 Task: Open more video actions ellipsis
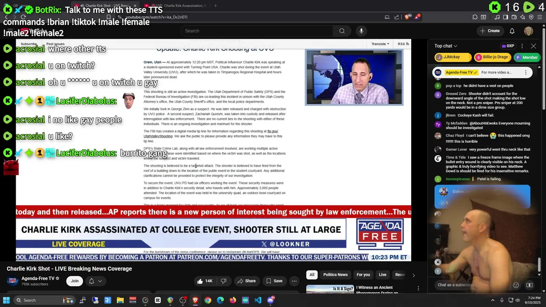click(x=294, y=281)
